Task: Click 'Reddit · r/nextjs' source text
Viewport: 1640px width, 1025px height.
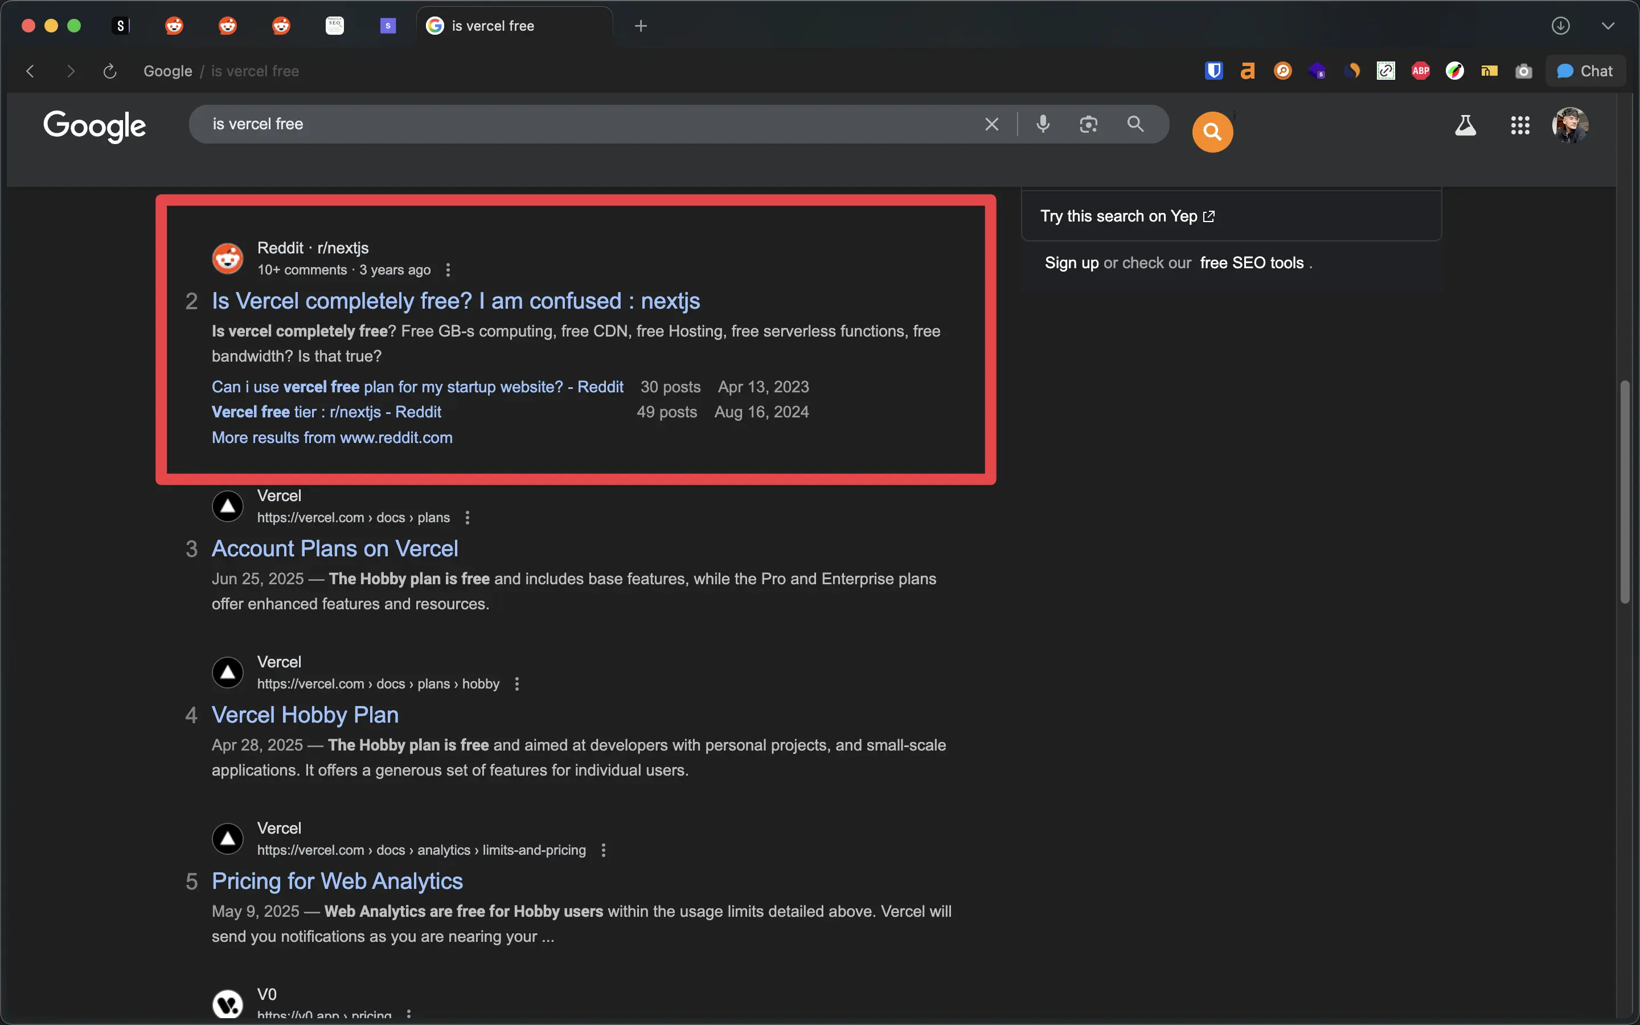Action: click(313, 248)
